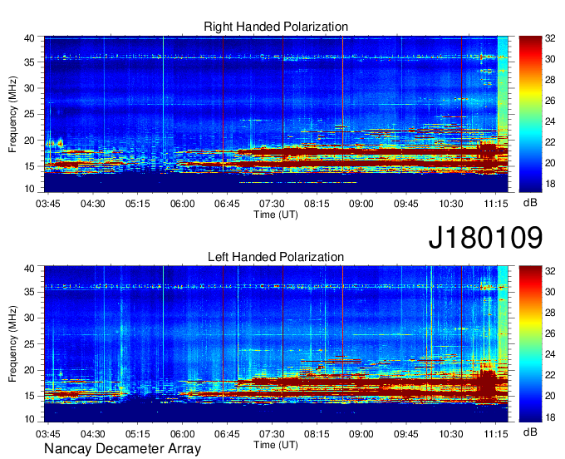Click the 18 dB tick on the Right Handed colorbar
The image size is (565, 459).
550,184
